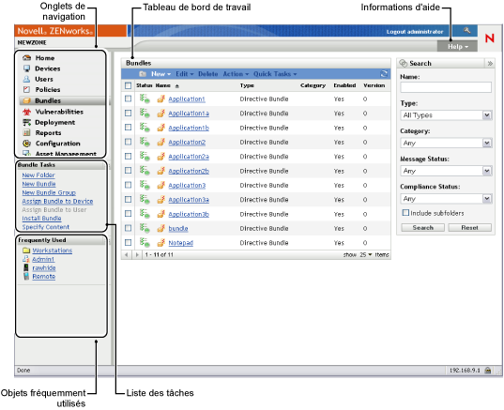Tick the checkbox for bundle row
Image resolution: width=504 pixels, height=410 pixels.
[x=128, y=228]
